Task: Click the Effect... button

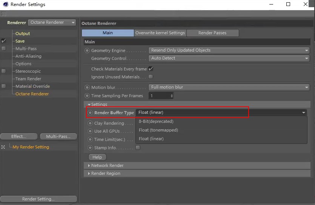Action: 19,136
